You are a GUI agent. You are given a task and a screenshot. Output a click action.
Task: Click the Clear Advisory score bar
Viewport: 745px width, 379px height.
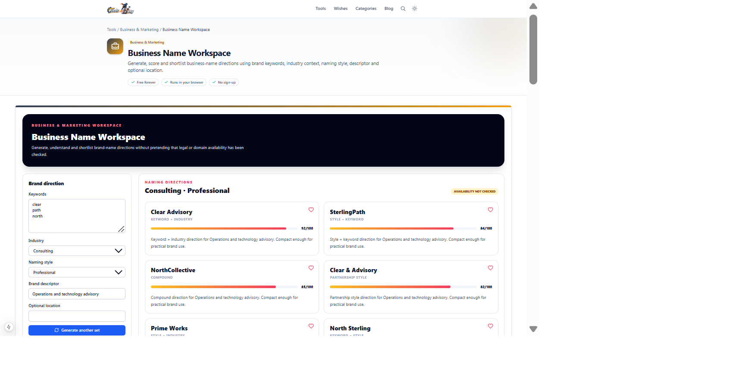223,228
